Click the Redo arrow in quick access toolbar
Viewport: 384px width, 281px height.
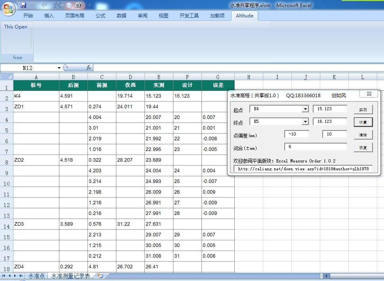(44, 5)
